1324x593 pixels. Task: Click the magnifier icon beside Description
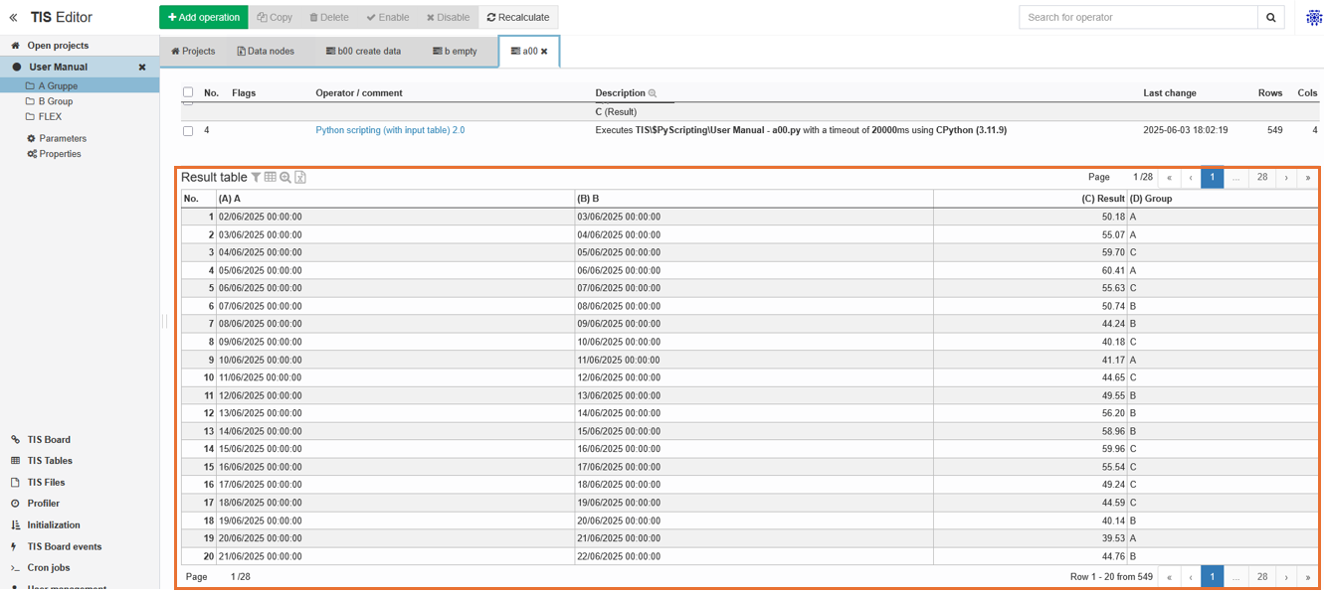click(x=653, y=93)
